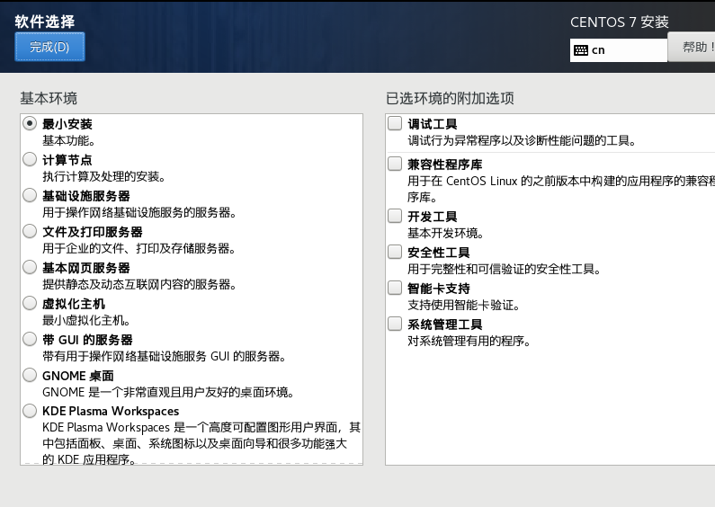
Task: Click text 提供静态及动态互联网内容的服务器。
Action: pos(139,284)
